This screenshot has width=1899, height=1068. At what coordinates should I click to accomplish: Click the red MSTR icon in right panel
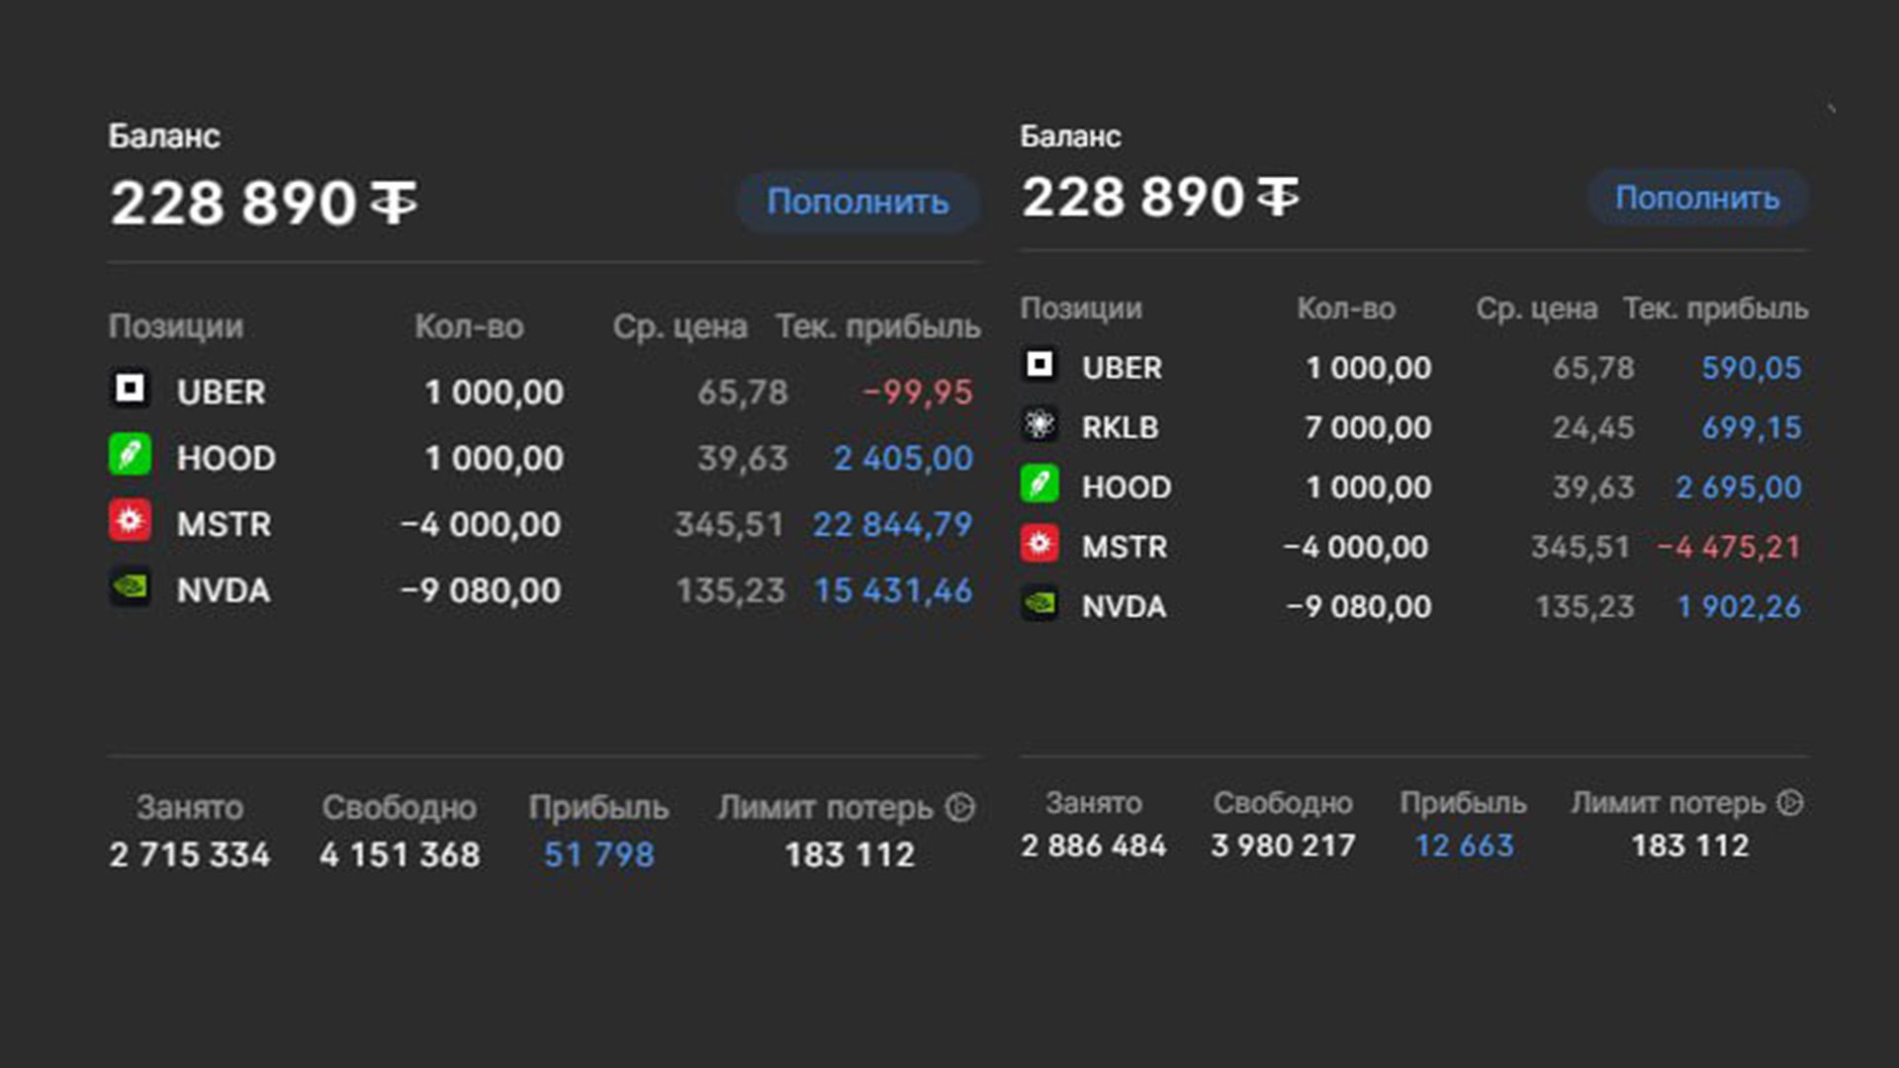1040,544
